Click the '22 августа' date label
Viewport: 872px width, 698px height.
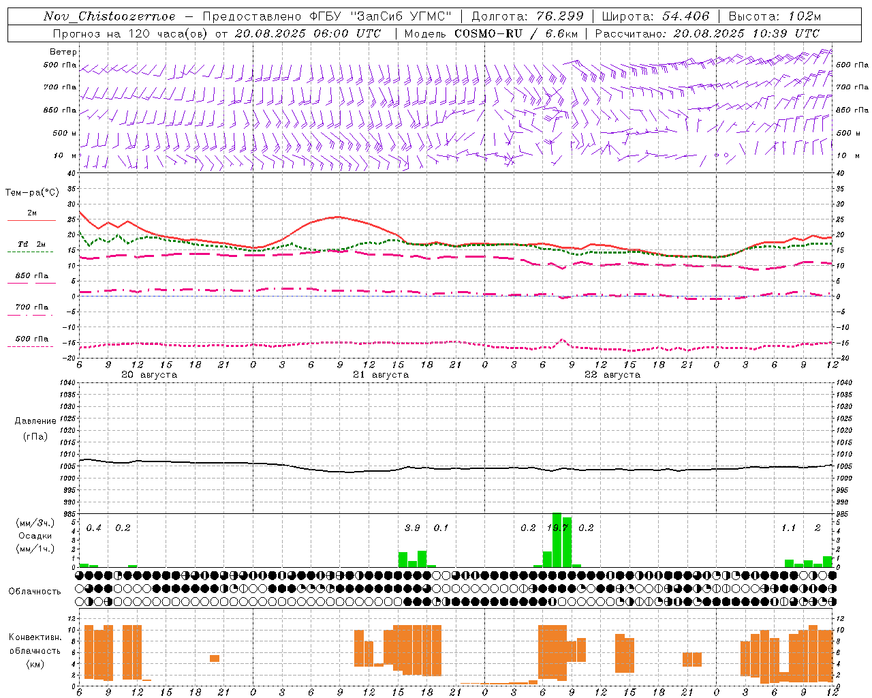pyautogui.click(x=612, y=375)
